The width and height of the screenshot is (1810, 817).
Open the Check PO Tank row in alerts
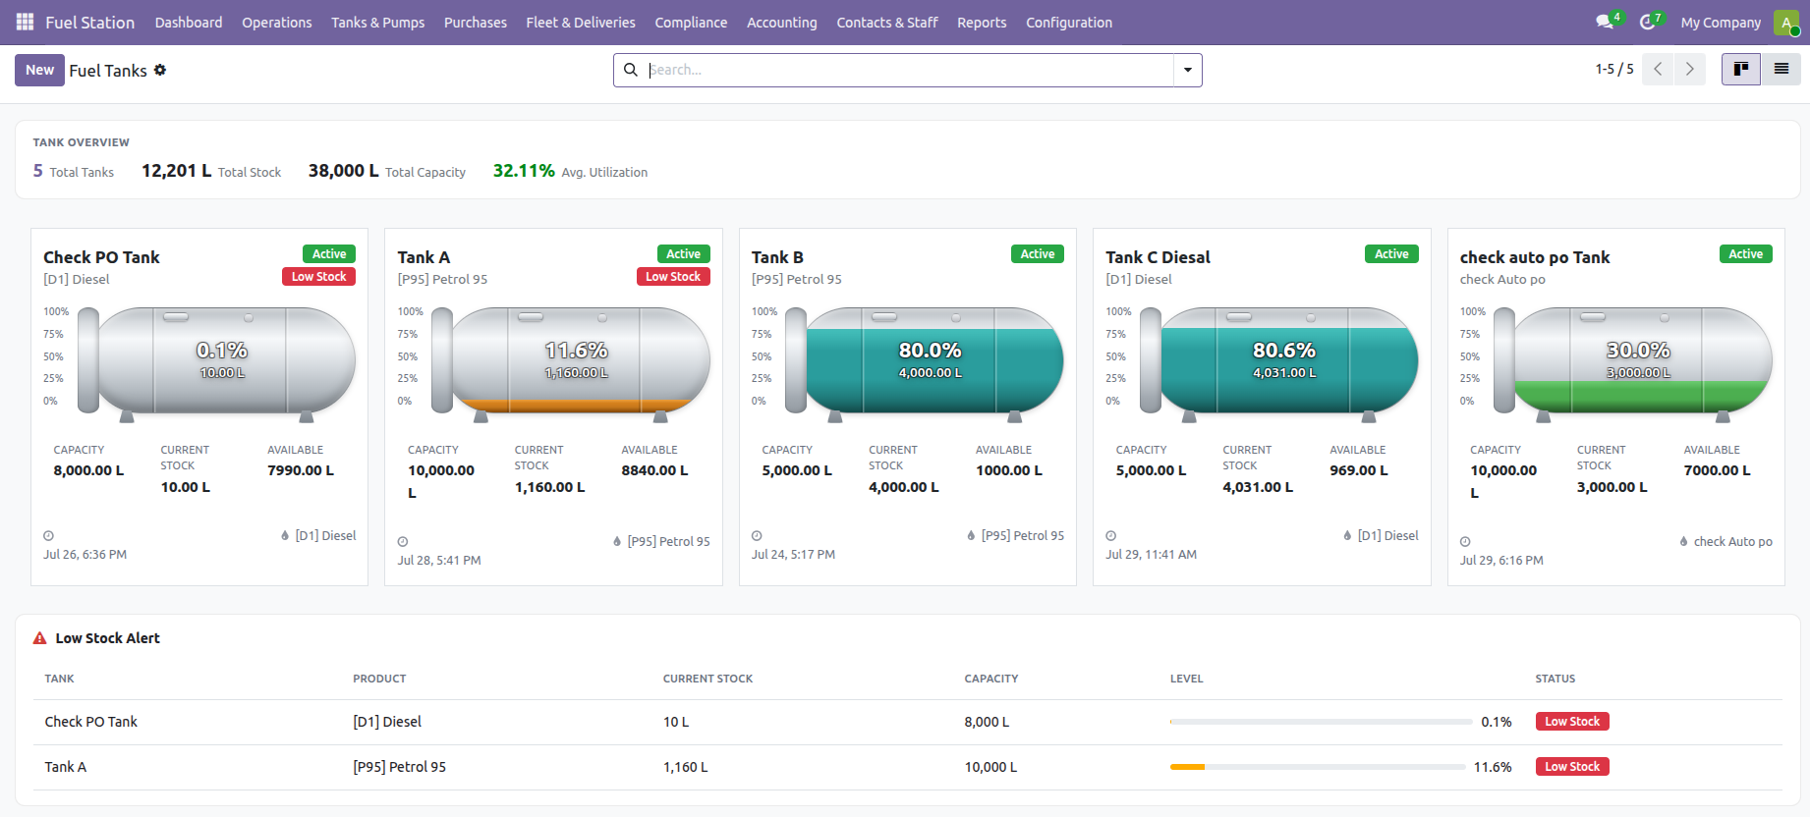(x=907, y=722)
